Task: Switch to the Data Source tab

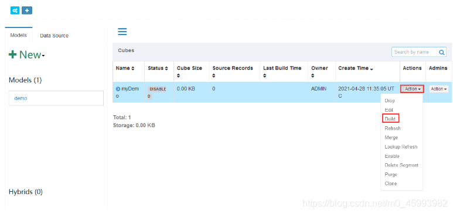Action: 55,36
